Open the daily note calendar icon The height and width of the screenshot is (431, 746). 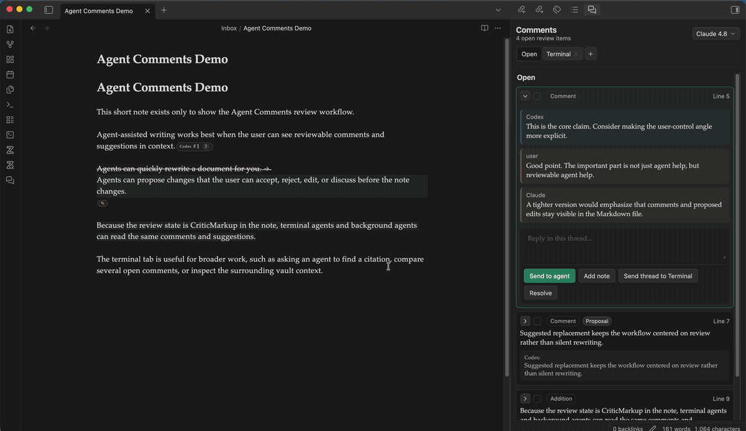pyautogui.click(x=10, y=75)
